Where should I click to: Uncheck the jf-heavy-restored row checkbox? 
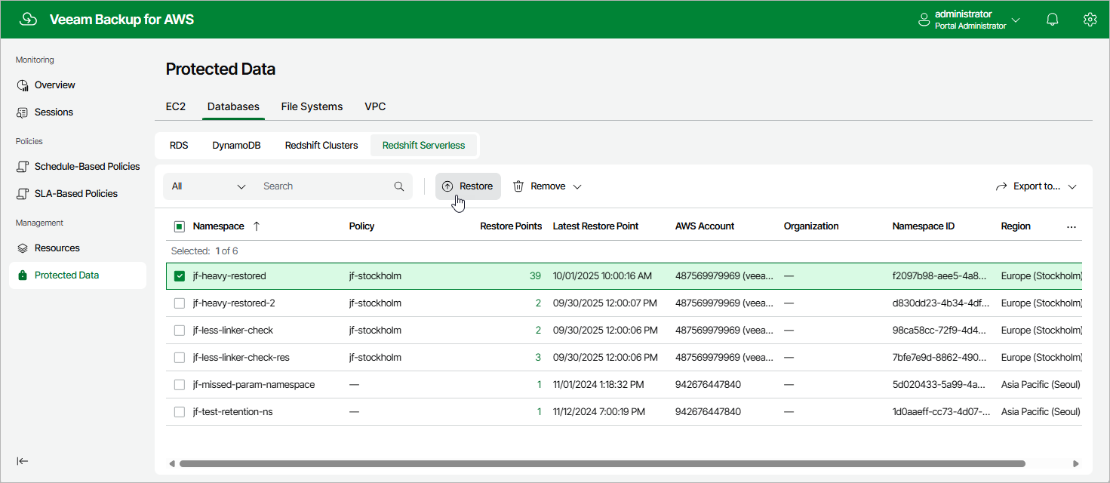click(180, 276)
